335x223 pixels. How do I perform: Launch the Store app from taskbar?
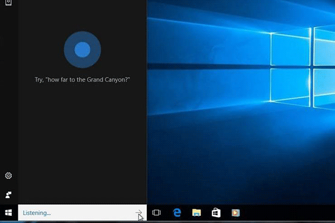(216, 212)
